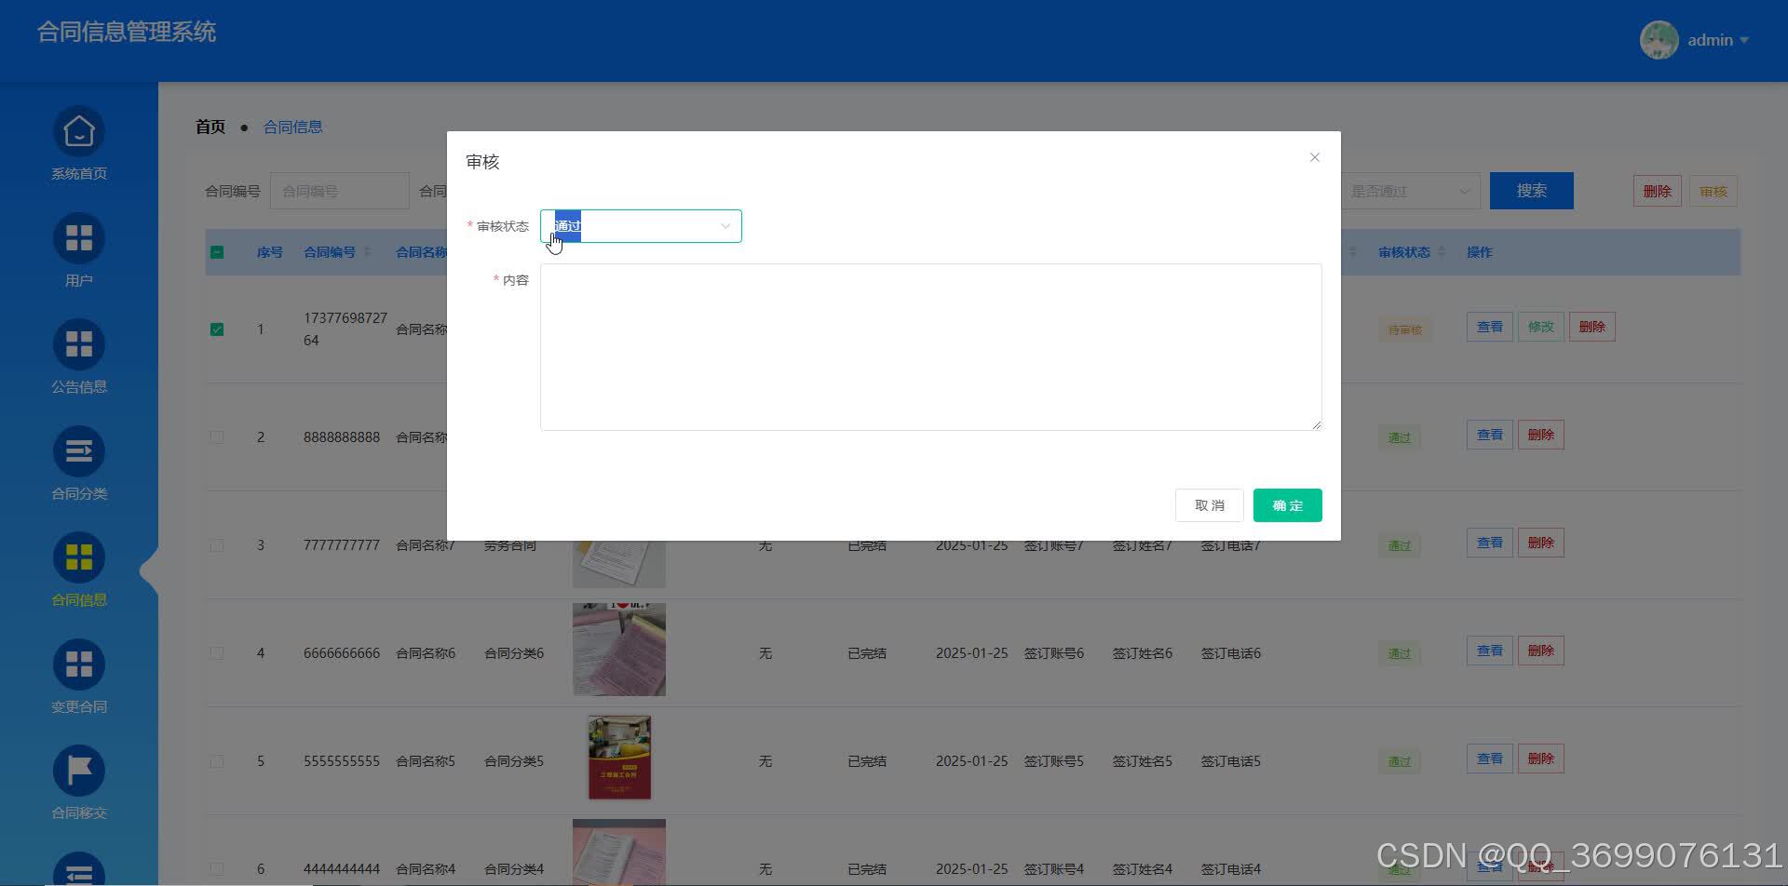Expand the 是否通过 filter dropdown
The image size is (1788, 886).
[x=1410, y=191]
